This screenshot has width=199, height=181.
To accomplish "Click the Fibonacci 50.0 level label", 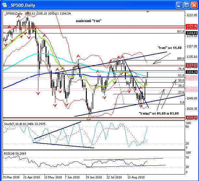I will 181,80.
